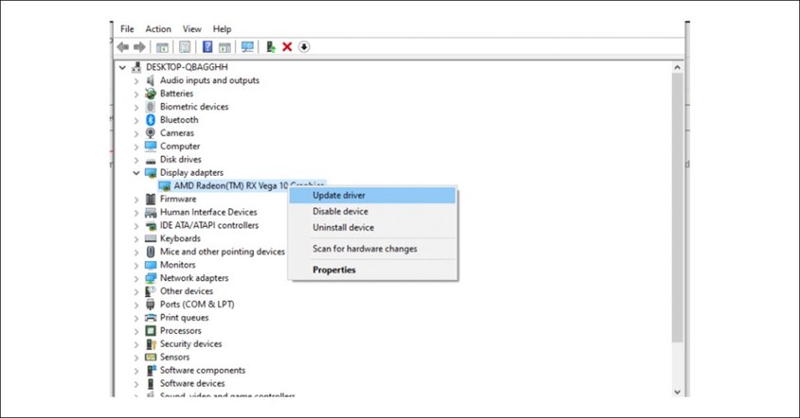The height and width of the screenshot is (418, 800).
Task: Open Properties from the context menu
Action: click(334, 270)
